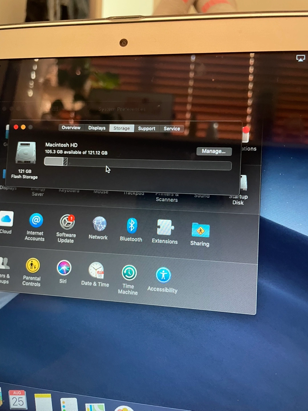Select the Support tab
The height and width of the screenshot is (411, 308).
(x=147, y=128)
